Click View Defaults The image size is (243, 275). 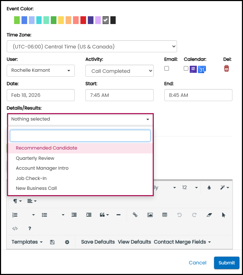click(134, 242)
